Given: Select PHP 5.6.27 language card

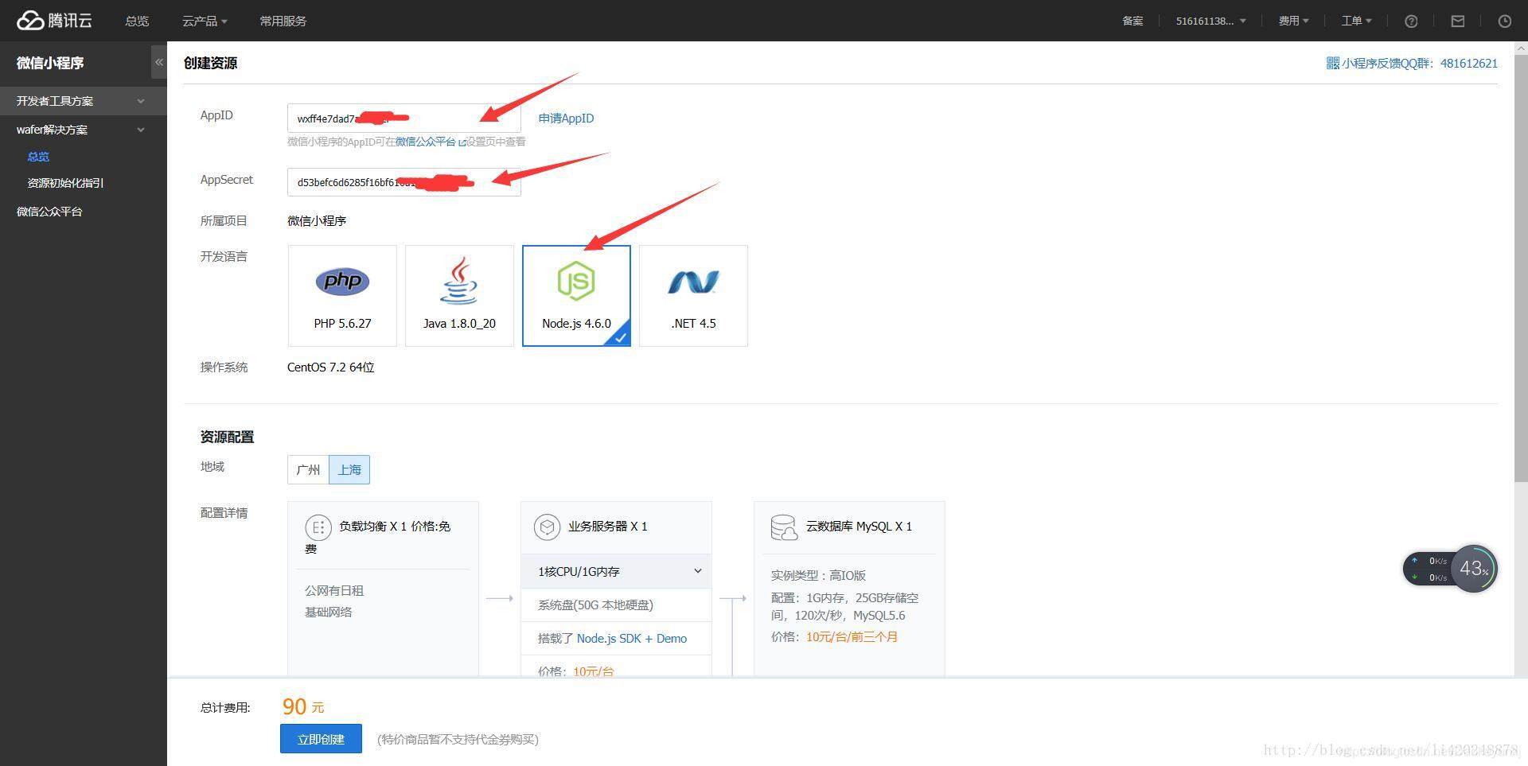Looking at the screenshot, I should [x=342, y=296].
